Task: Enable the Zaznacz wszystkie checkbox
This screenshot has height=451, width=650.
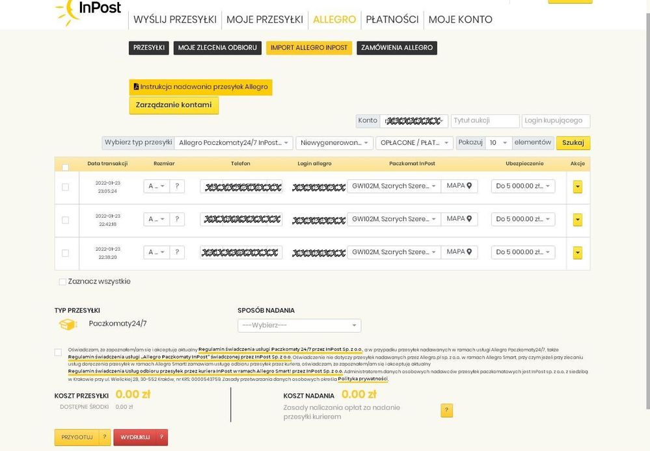Action: pyautogui.click(x=62, y=282)
